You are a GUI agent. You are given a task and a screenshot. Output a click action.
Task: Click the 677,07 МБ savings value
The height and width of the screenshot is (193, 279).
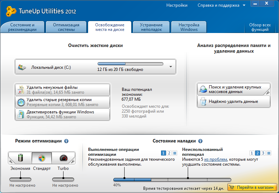(x=131, y=99)
